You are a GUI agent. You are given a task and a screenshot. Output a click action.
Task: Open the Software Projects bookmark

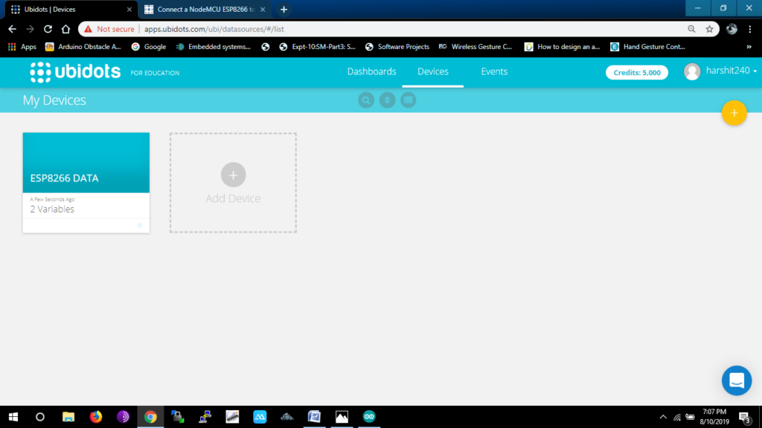(397, 47)
